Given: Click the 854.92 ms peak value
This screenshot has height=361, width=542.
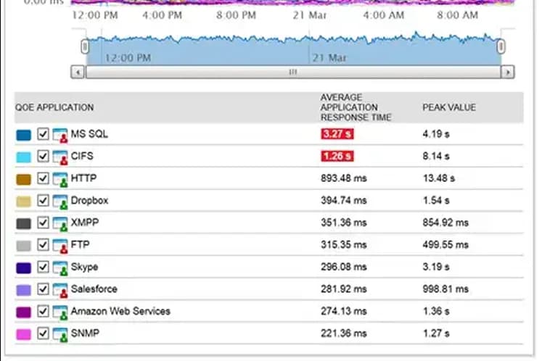Looking at the screenshot, I should coord(445,223).
